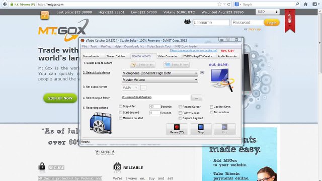The height and width of the screenshot is (181, 322).
Task: Click the orange Mt.Gox ticker icon
Action: pos(45,15)
